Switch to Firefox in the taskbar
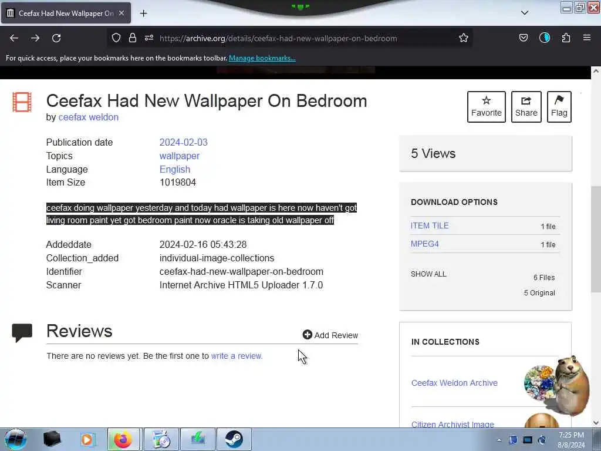The image size is (601, 451). pos(123,439)
